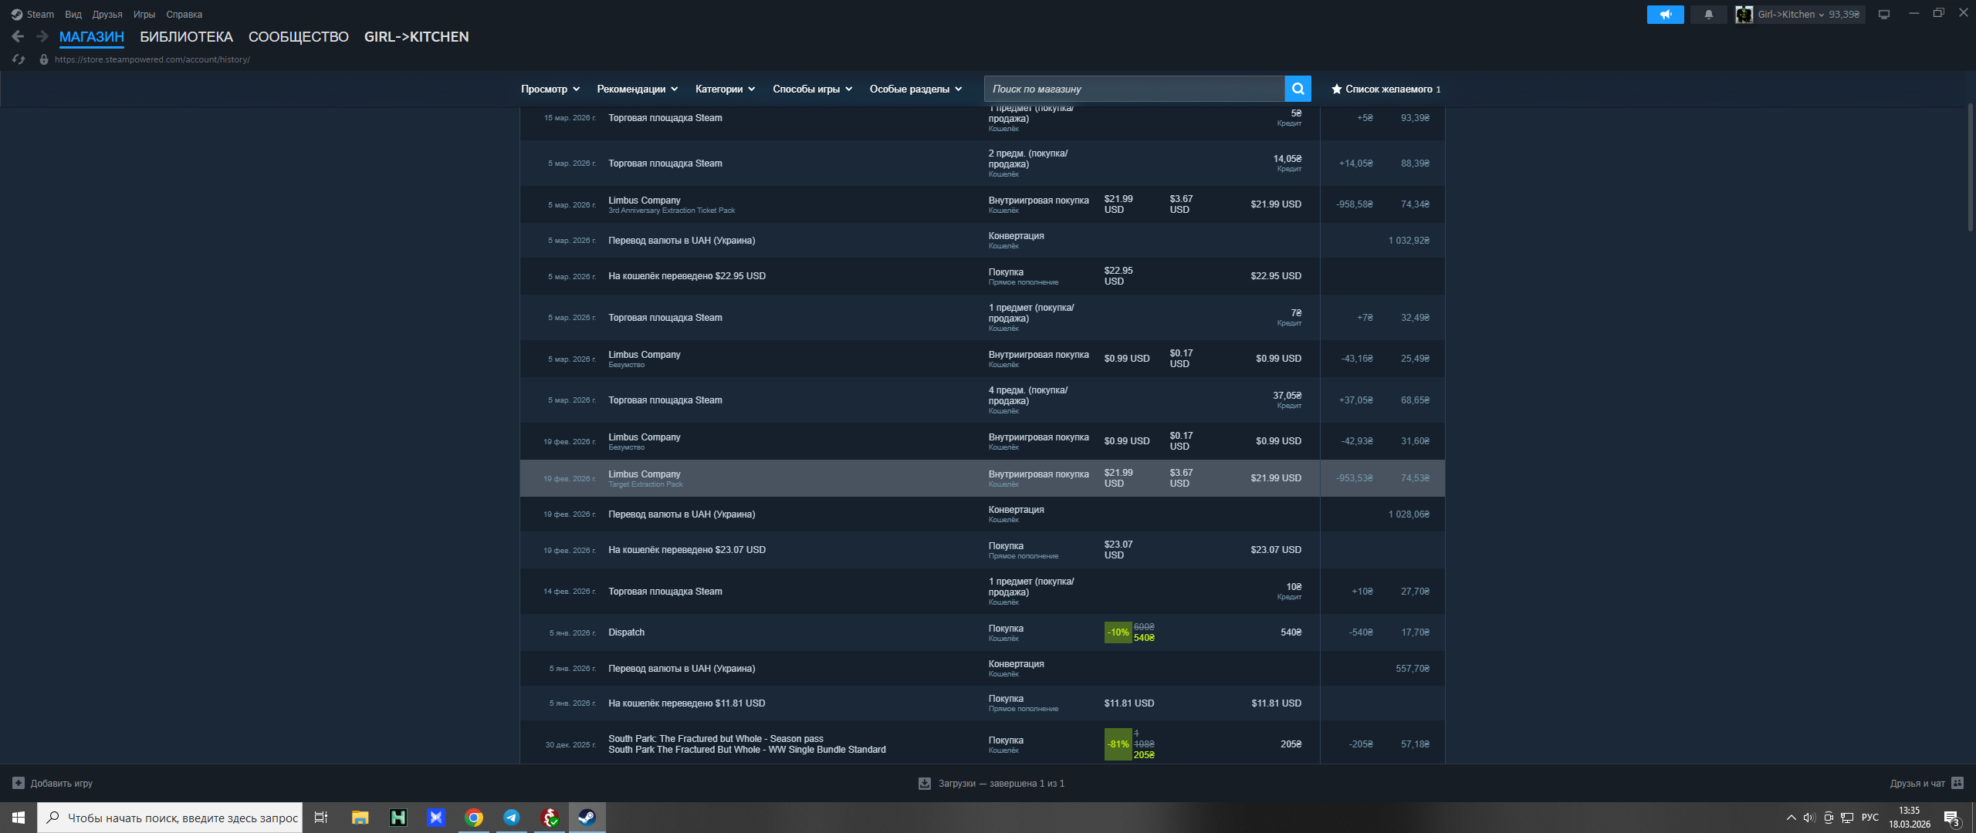Open the Друзья menu
Screen dimensions: 1976x833
pos(107,14)
